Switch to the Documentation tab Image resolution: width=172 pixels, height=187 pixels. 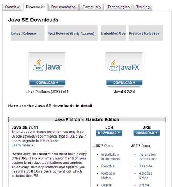(x=64, y=7)
